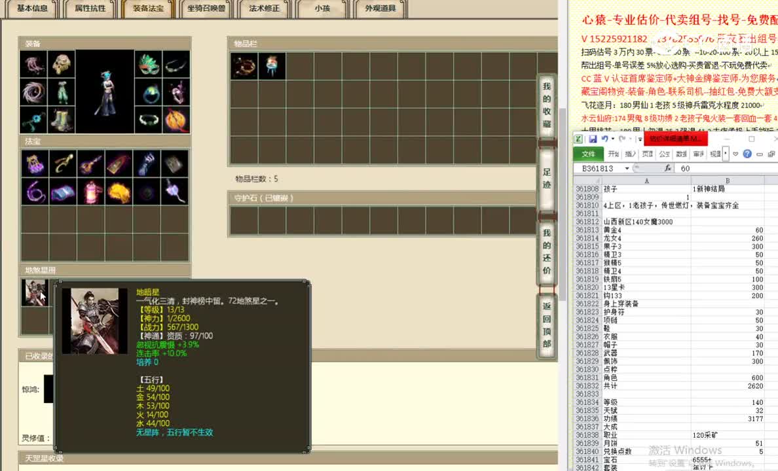Open the Quick Access Toolbar customize arrow
Screen dimensions: 778x471
click(640, 139)
